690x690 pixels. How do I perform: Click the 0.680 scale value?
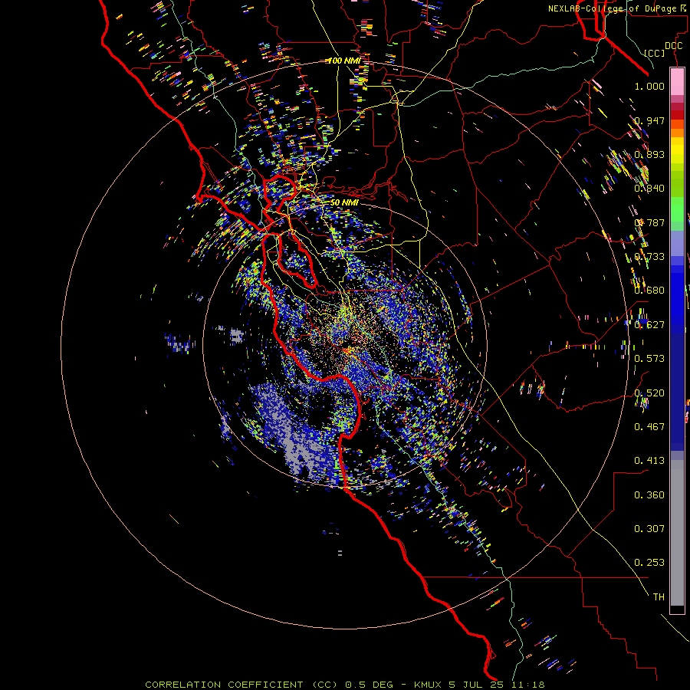(x=649, y=291)
